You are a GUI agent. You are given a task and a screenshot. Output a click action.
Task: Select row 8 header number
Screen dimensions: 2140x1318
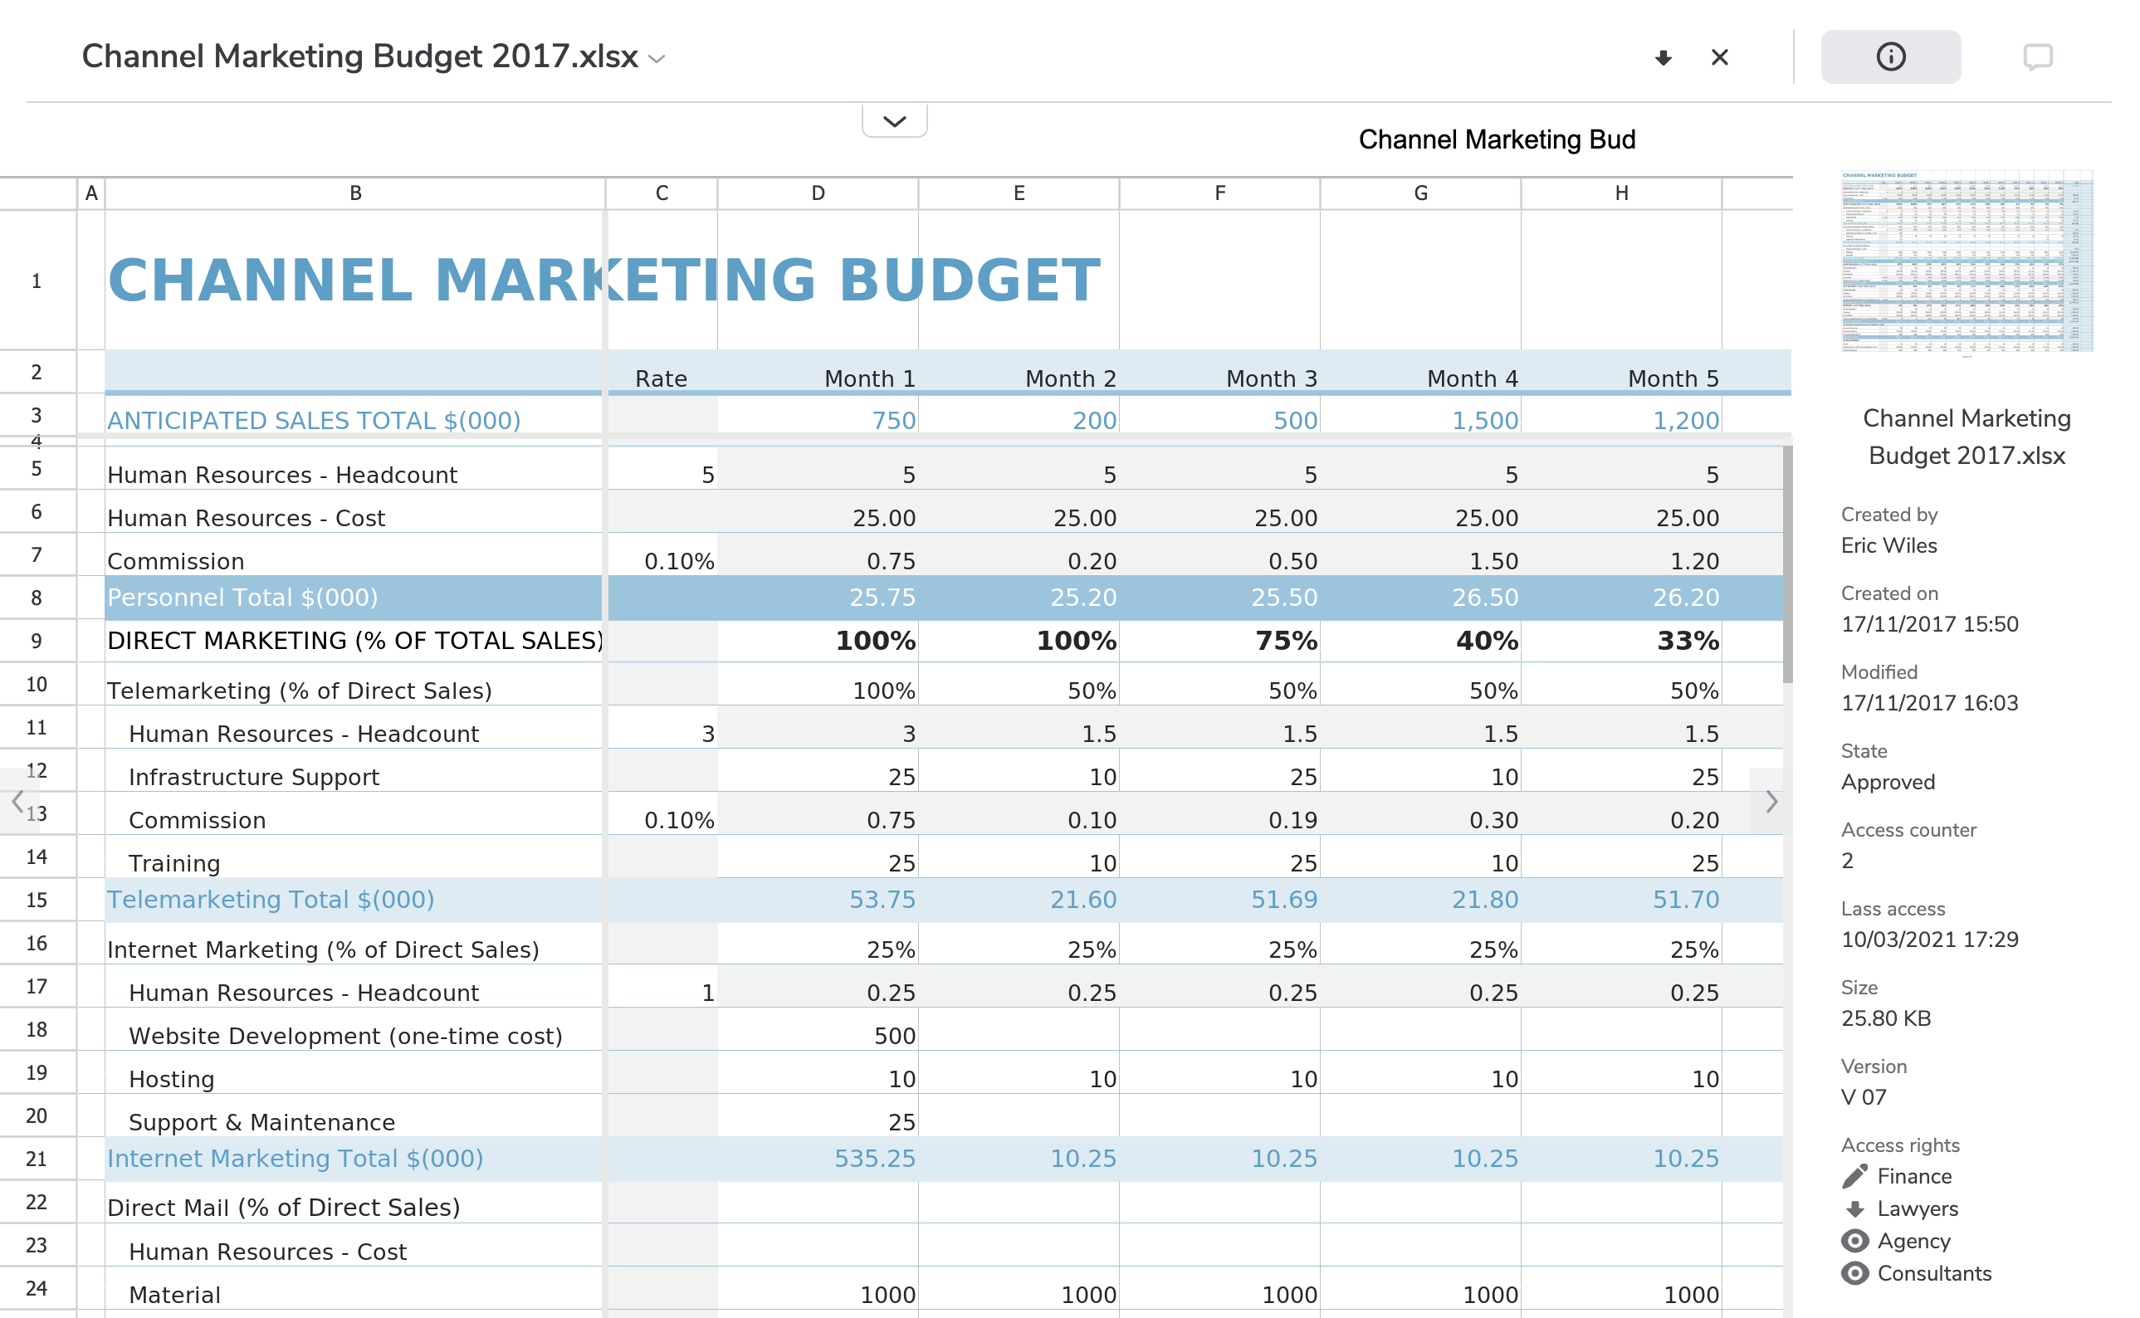tap(37, 598)
